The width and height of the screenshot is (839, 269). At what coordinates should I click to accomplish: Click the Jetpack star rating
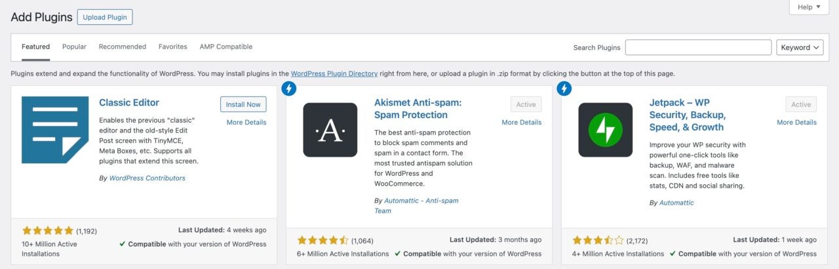tap(598, 240)
